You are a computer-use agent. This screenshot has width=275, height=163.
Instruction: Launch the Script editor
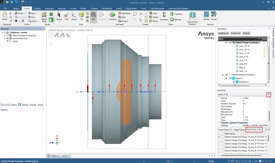[x=214, y=16]
